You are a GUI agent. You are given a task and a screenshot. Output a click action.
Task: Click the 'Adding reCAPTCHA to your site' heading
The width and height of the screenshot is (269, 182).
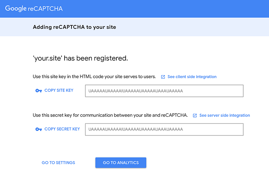[x=74, y=27]
